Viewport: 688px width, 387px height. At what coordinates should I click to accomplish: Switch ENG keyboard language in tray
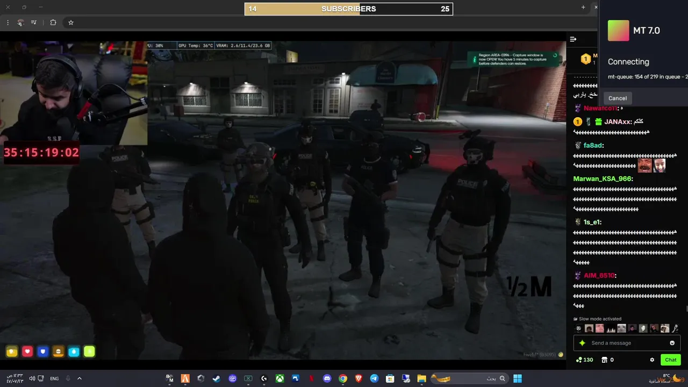tap(54, 378)
